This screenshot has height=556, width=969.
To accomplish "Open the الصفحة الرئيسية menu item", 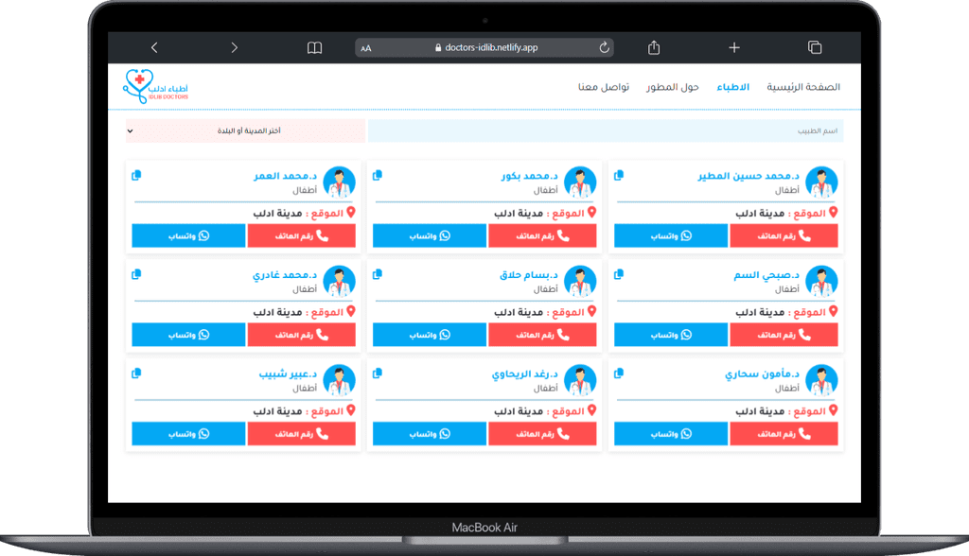I will (x=803, y=87).
